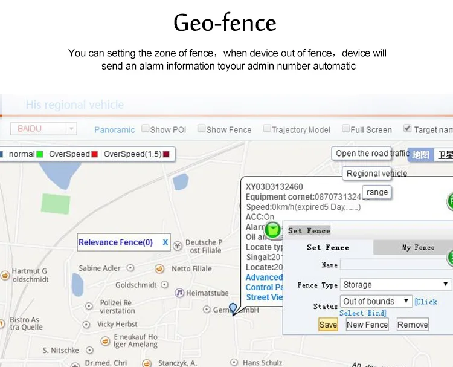Click the S. Nitschke POI marker
Image resolution: width=453 pixels, height=367 pixels.
90,350
